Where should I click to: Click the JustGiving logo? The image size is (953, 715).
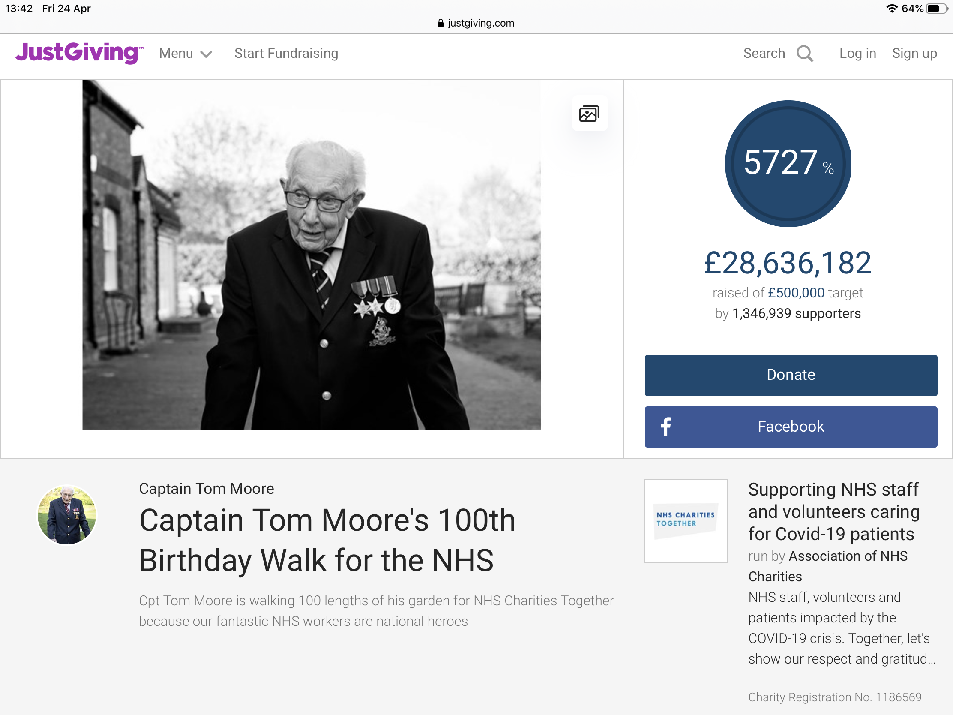[x=79, y=53]
